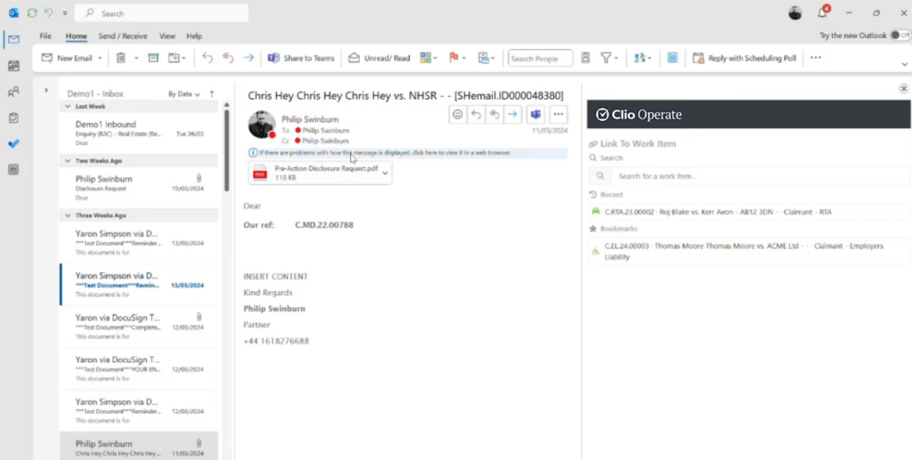Open the Calendar view in the sidebar
The height and width of the screenshot is (460, 912).
[x=13, y=66]
